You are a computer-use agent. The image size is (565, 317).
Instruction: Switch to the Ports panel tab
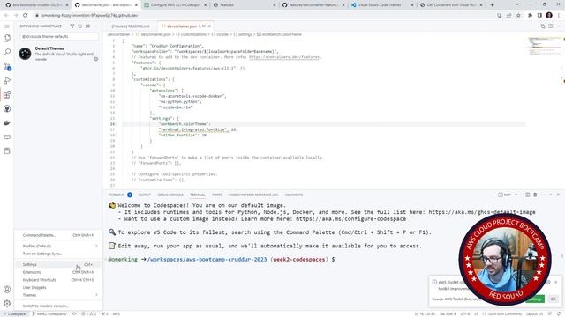pos(217,195)
